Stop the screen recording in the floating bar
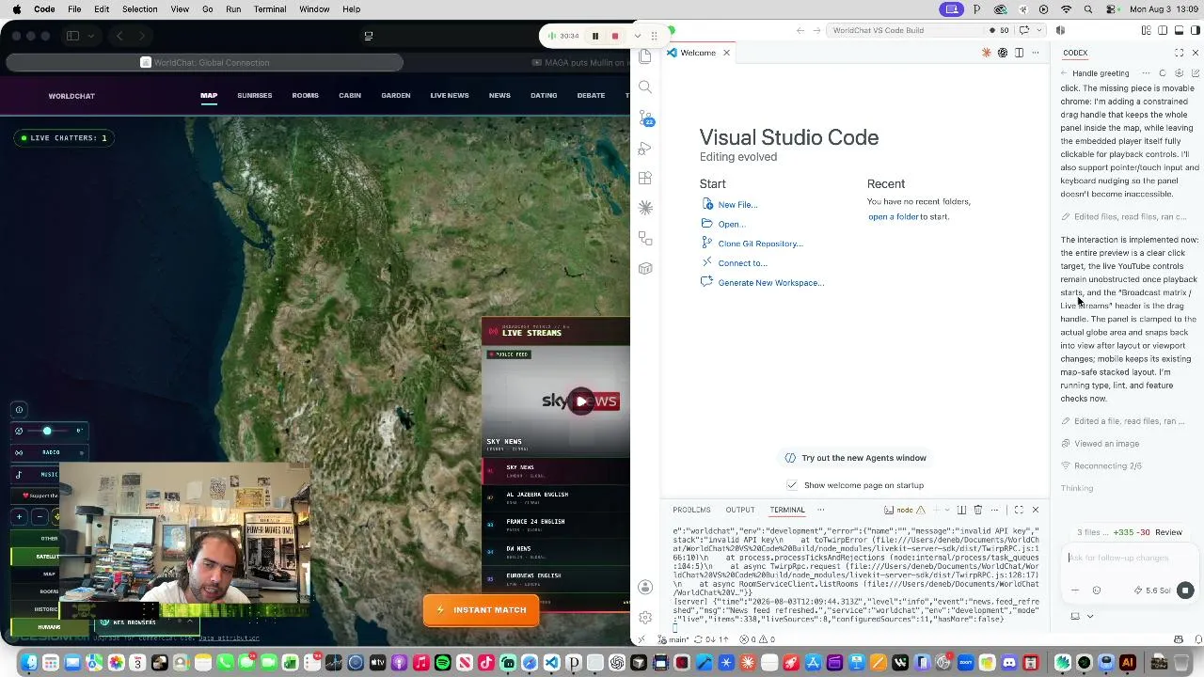The width and height of the screenshot is (1204, 677). point(615,36)
